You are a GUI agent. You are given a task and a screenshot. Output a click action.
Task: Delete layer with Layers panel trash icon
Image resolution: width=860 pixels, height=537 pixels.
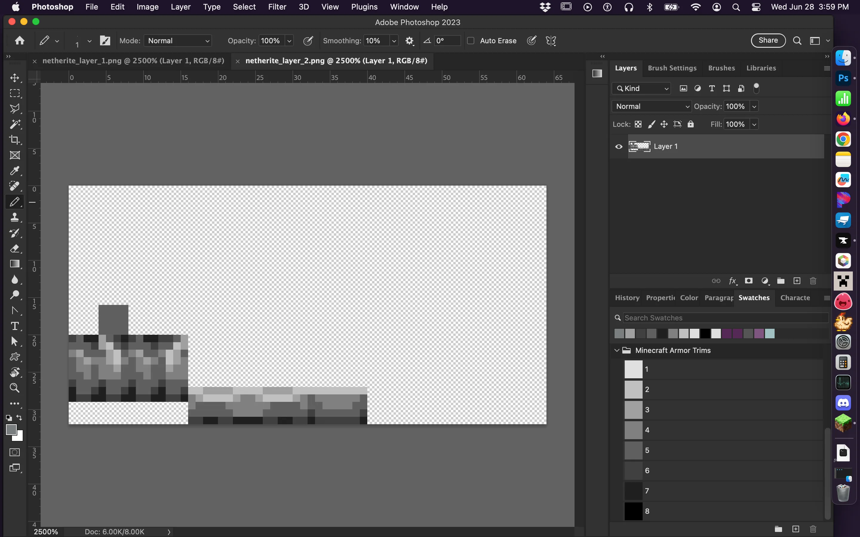coord(813,281)
